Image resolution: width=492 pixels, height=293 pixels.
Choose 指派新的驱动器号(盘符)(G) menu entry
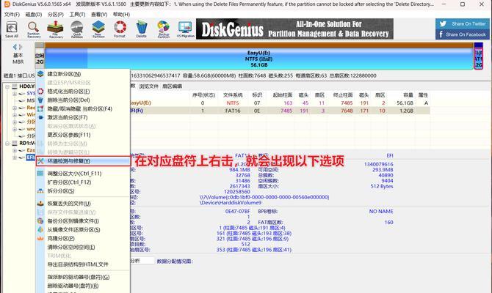83,277
